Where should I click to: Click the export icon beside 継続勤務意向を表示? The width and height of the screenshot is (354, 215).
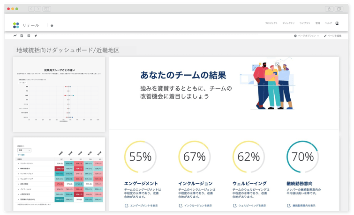coord(289,206)
